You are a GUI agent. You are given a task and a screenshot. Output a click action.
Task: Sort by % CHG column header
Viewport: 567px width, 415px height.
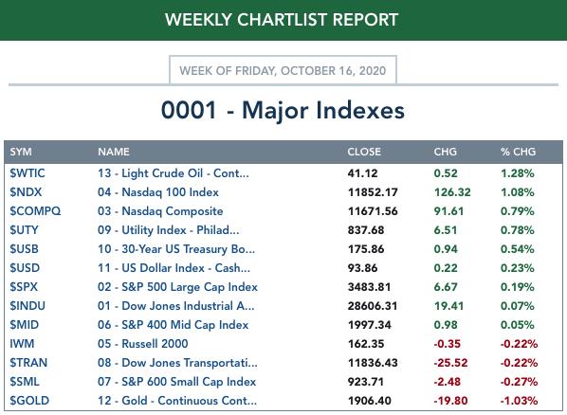click(518, 152)
